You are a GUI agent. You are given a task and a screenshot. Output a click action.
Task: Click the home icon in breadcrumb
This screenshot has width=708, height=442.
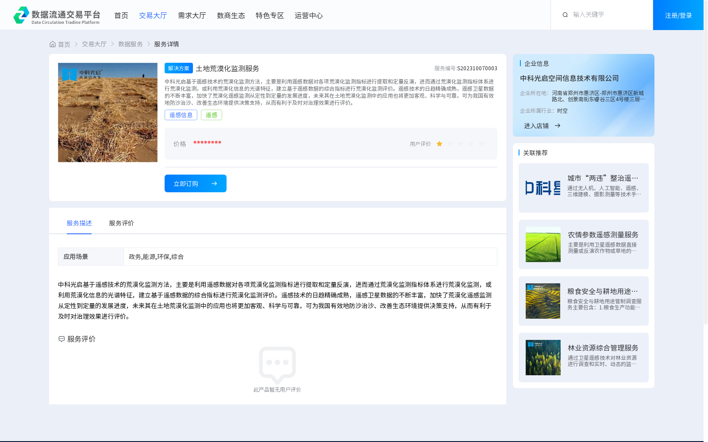(53, 44)
